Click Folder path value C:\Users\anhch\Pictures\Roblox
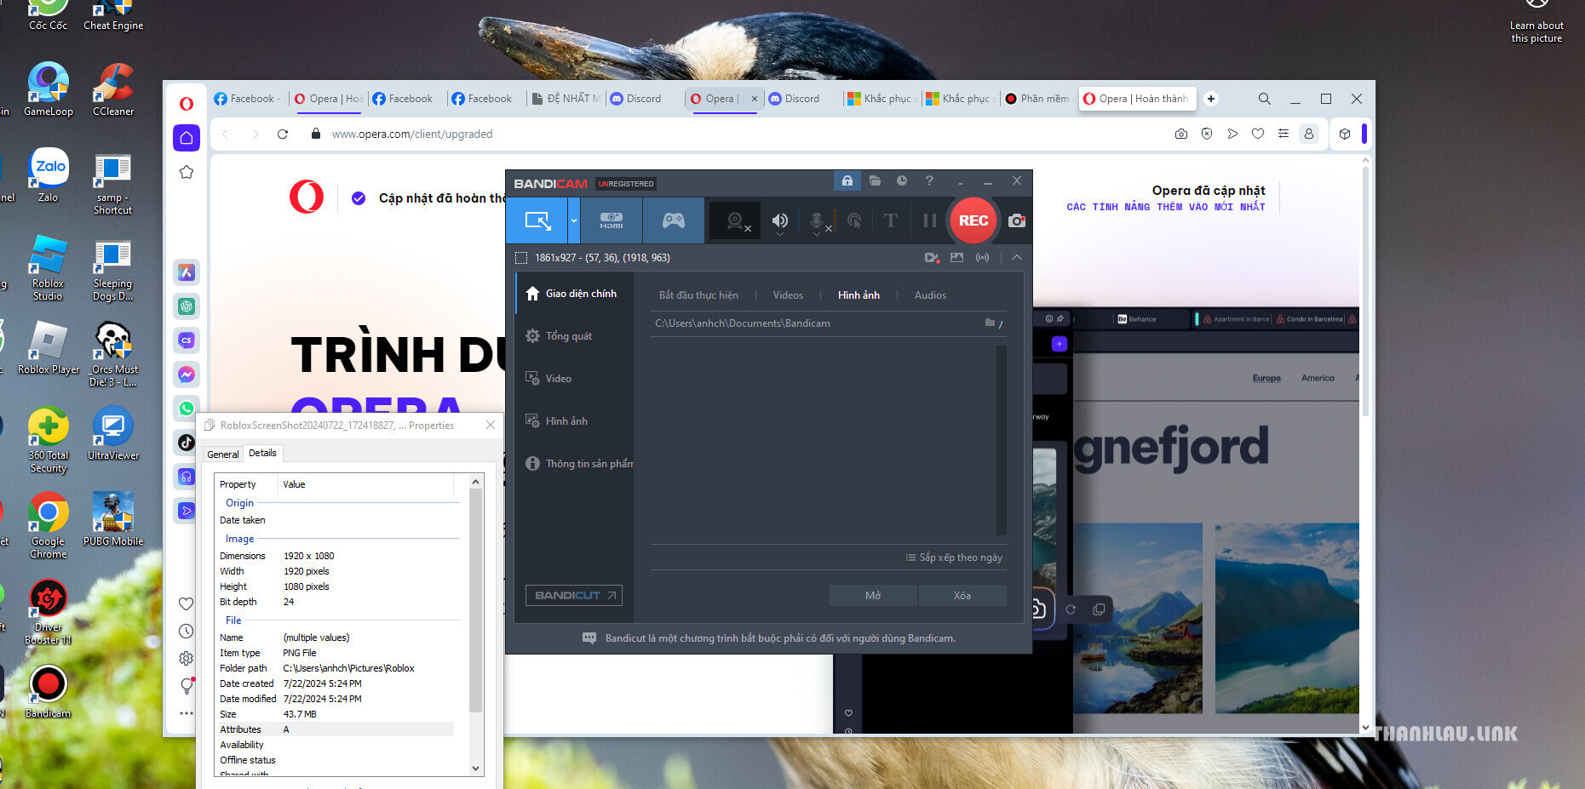Screen dimensions: 1585x789 pos(349,668)
